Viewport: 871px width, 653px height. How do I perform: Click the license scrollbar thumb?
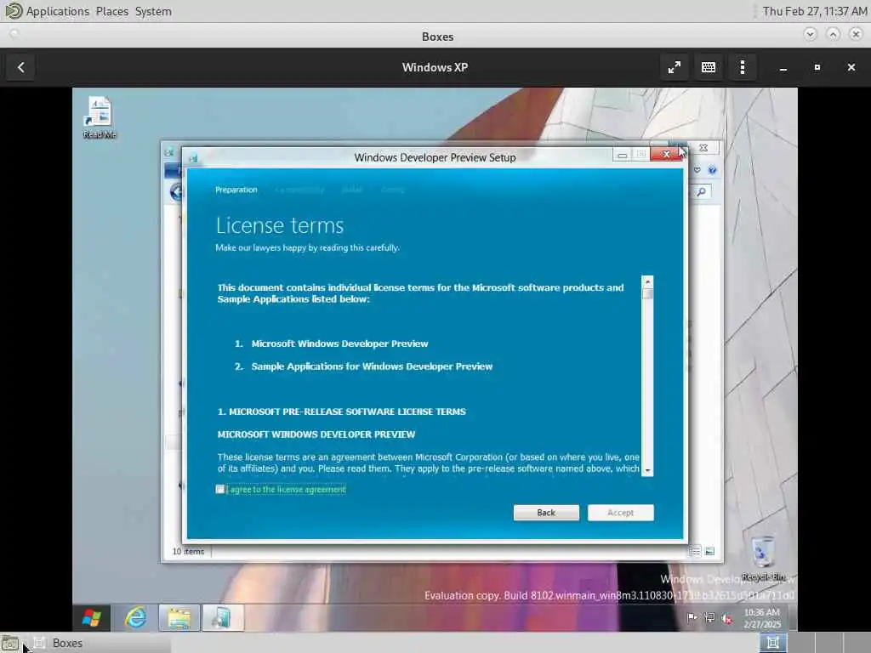(x=647, y=293)
